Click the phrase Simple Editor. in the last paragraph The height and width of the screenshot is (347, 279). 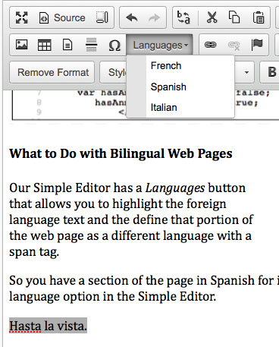coord(177,296)
